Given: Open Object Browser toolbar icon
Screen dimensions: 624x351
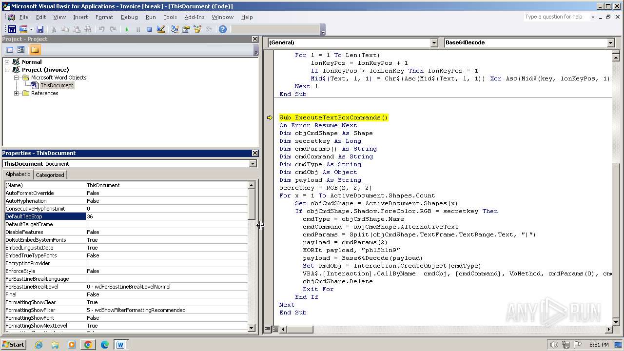Looking at the screenshot, I should pyautogui.click(x=197, y=29).
